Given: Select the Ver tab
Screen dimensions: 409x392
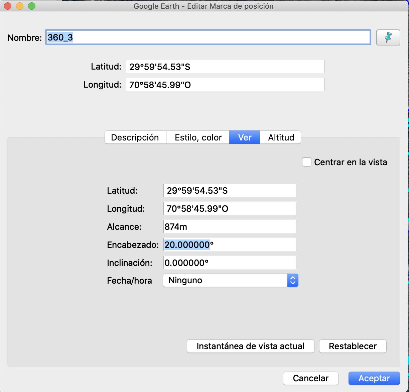Looking at the screenshot, I should (x=245, y=137).
